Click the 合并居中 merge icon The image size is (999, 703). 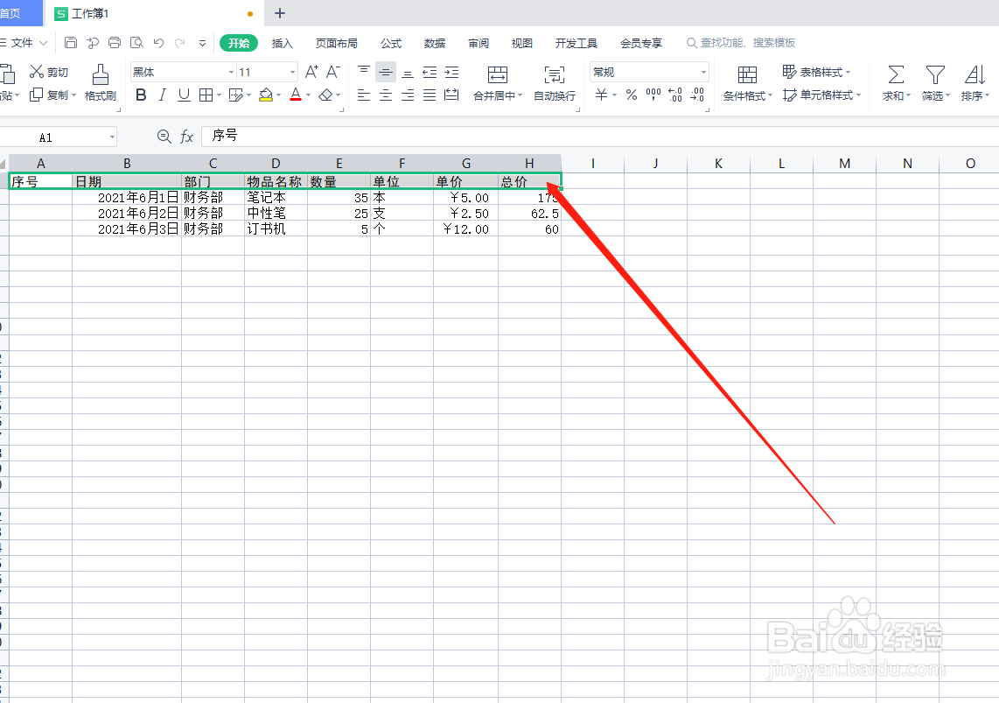pyautogui.click(x=498, y=74)
